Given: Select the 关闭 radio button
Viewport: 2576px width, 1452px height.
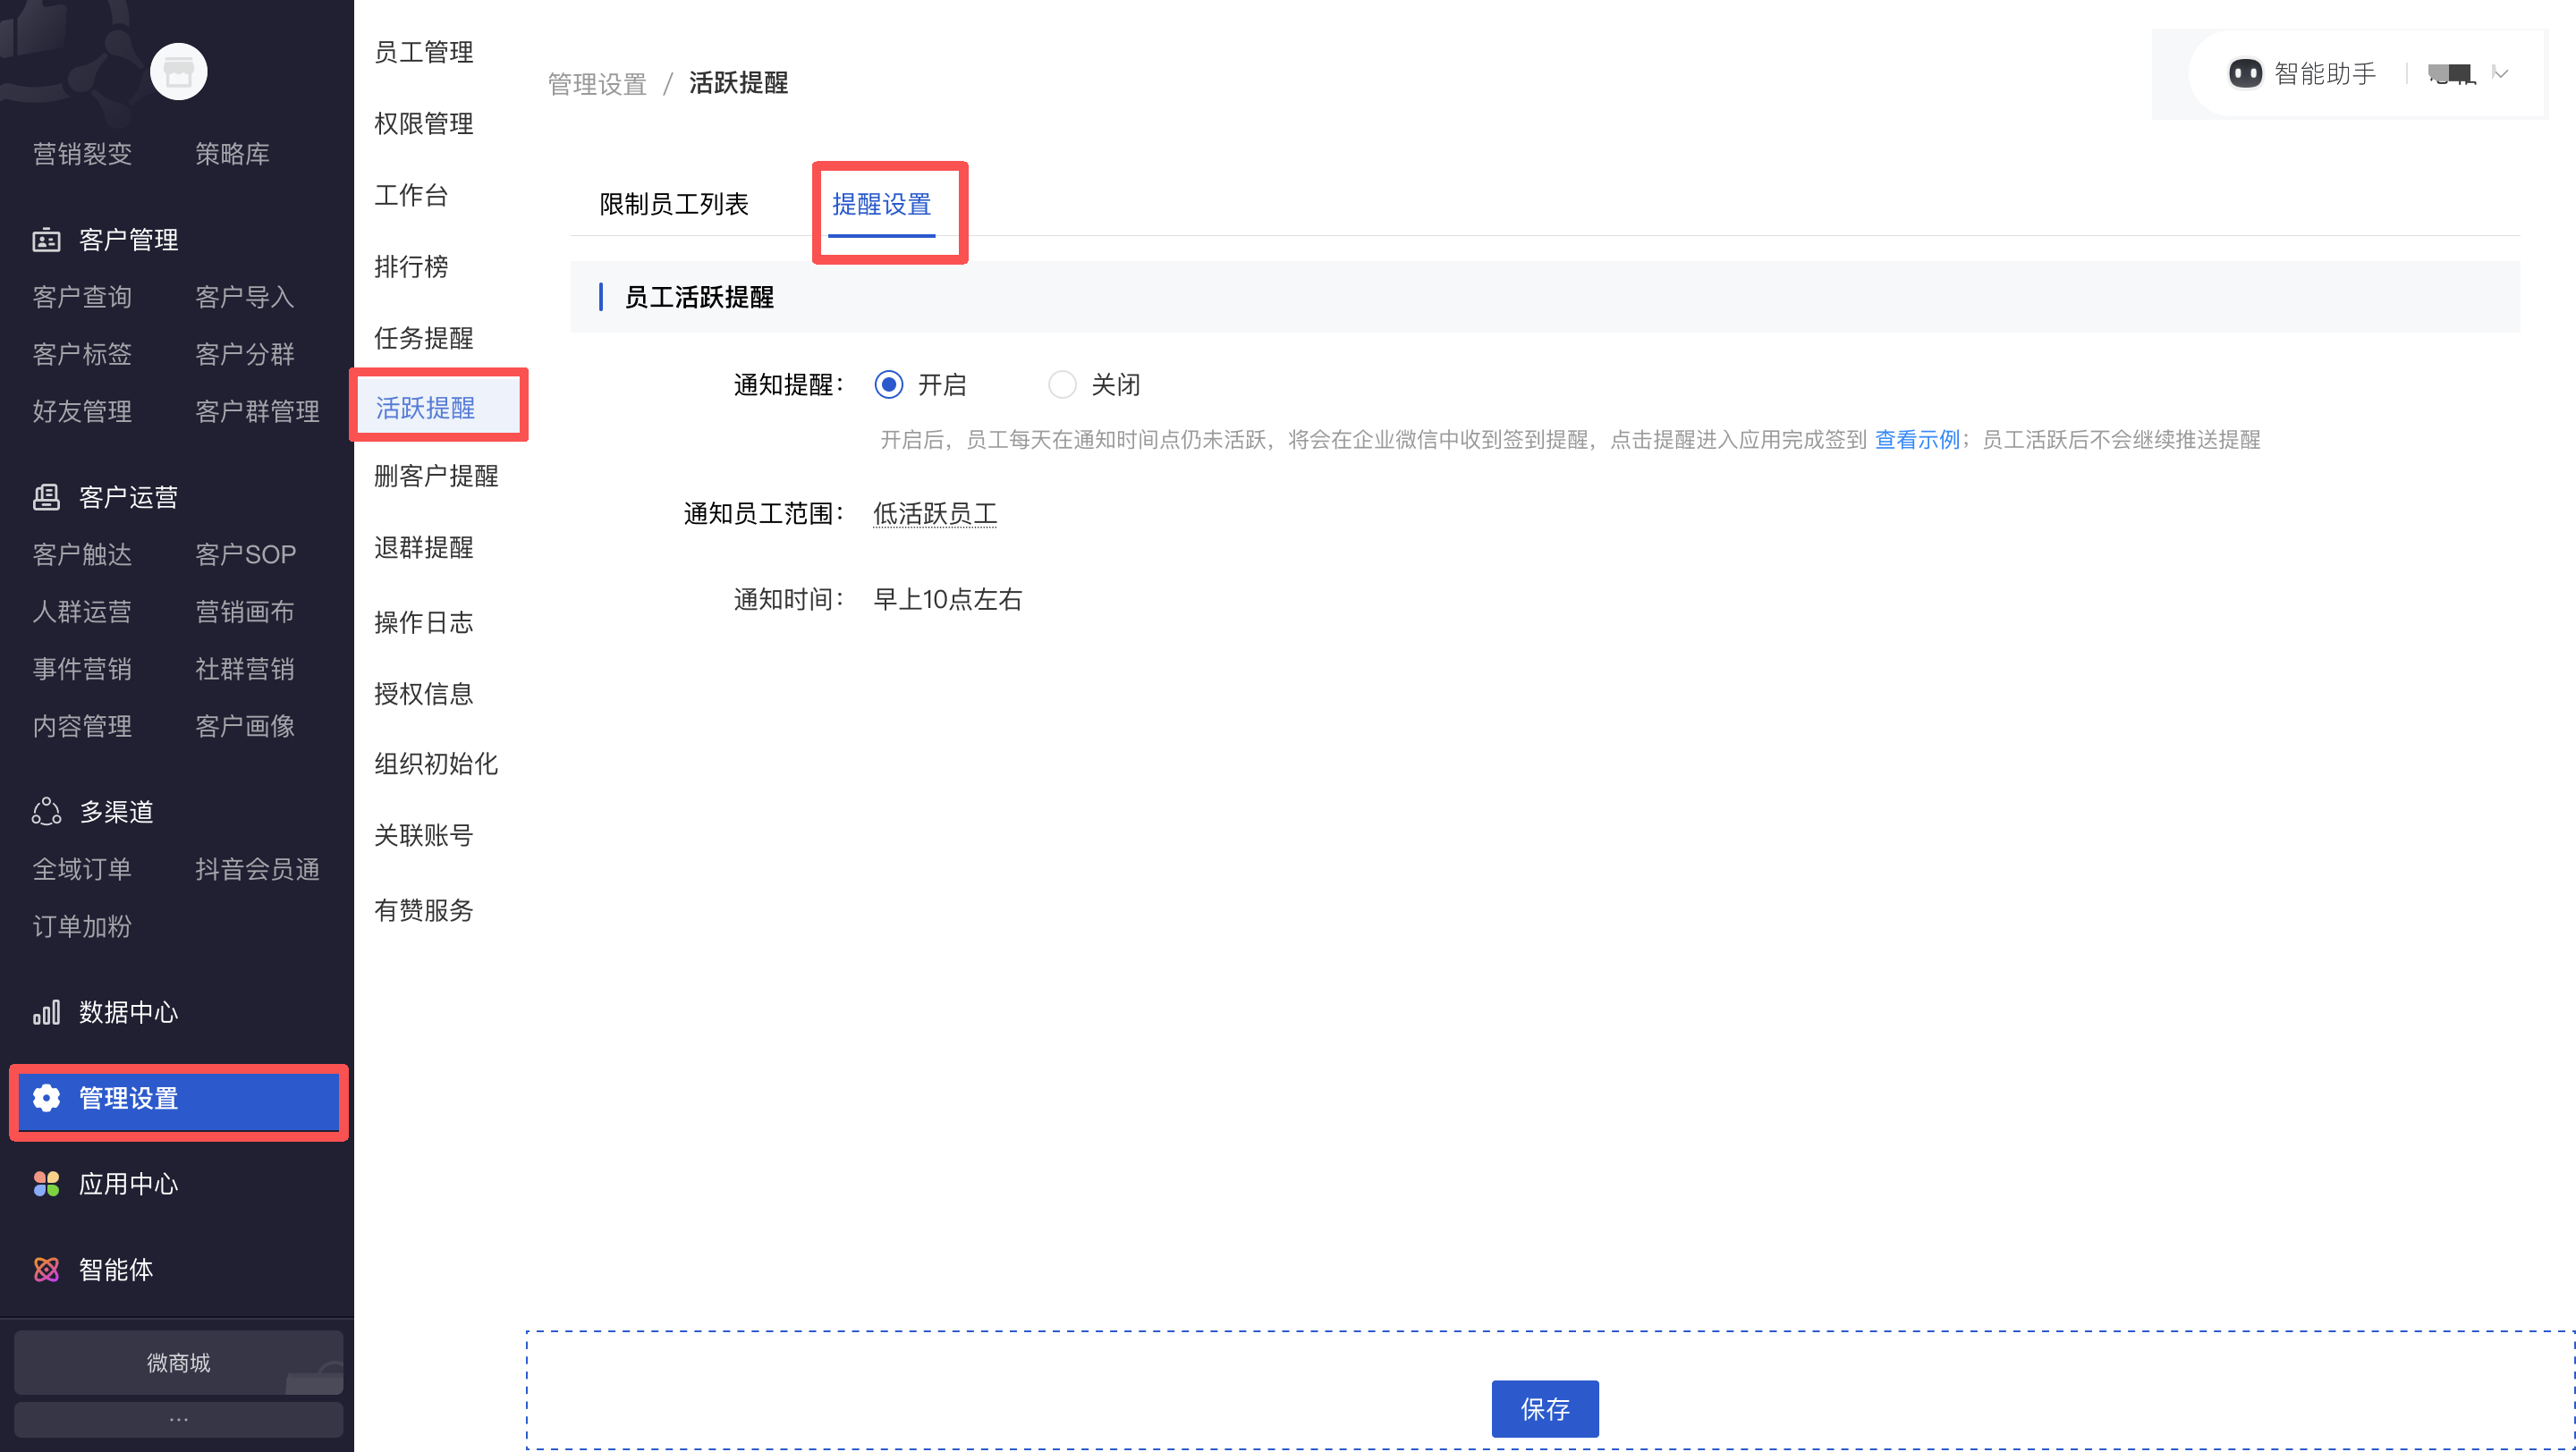Looking at the screenshot, I should [1061, 384].
